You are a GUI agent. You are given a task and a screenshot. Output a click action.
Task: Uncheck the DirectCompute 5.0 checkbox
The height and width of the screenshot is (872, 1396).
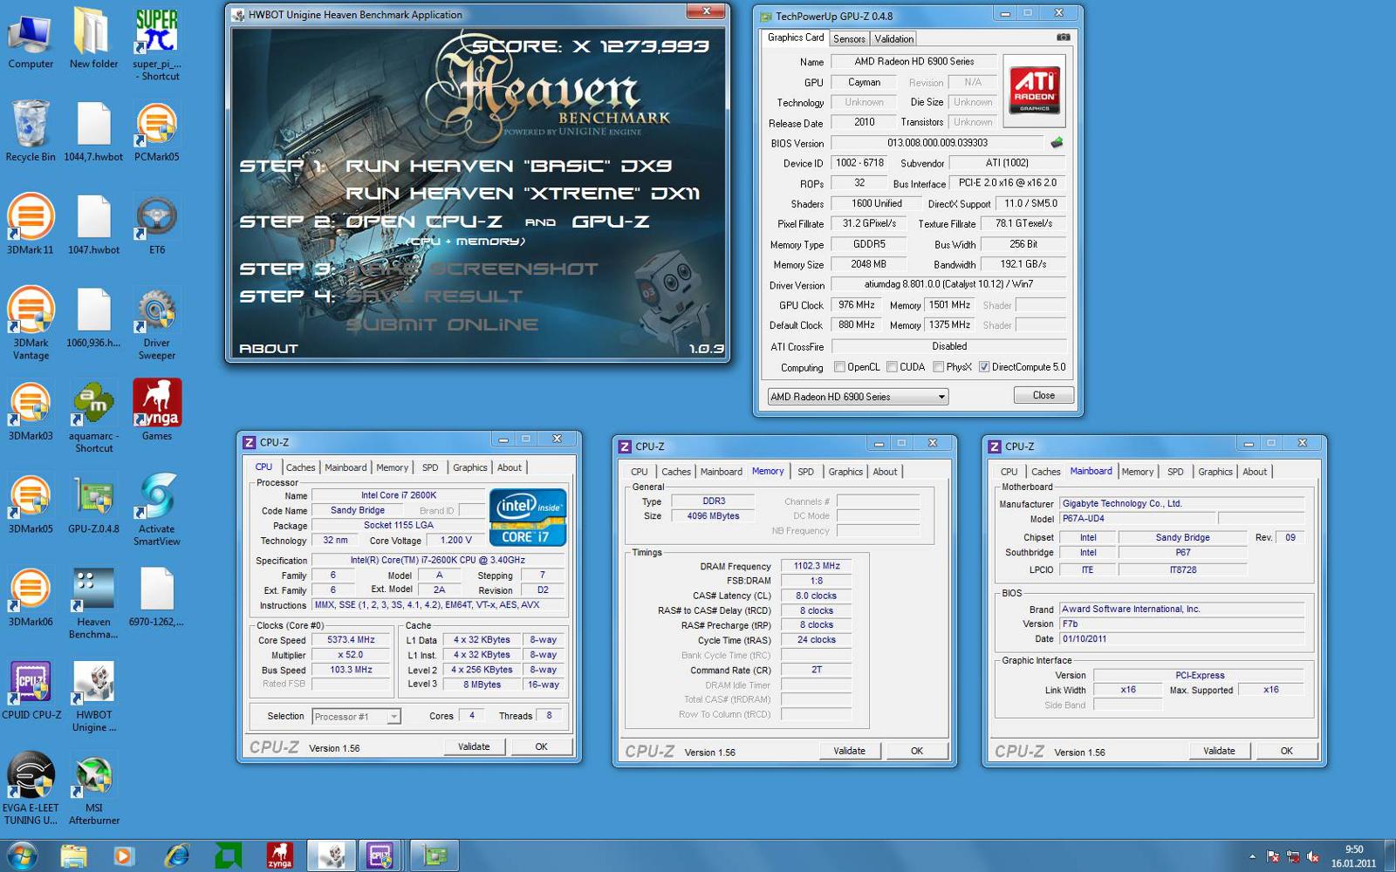[x=984, y=367]
